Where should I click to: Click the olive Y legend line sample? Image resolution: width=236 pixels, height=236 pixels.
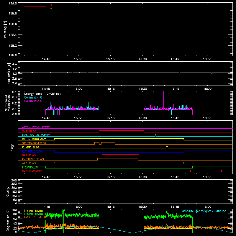(35, 10)
